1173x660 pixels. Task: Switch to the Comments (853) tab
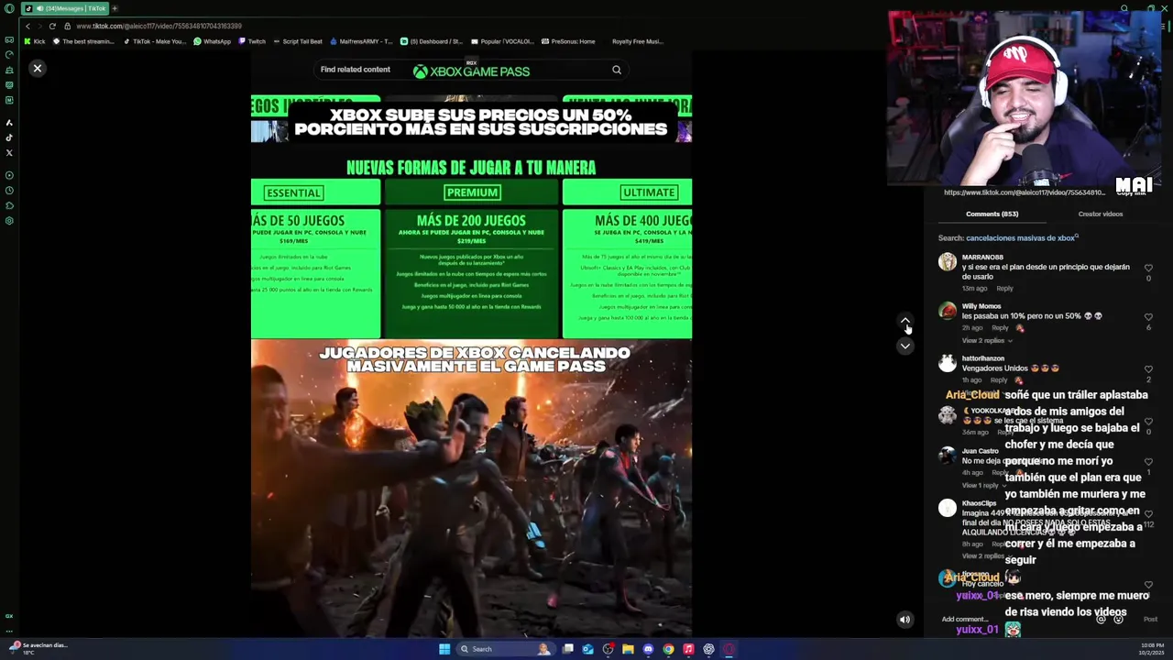coord(992,214)
